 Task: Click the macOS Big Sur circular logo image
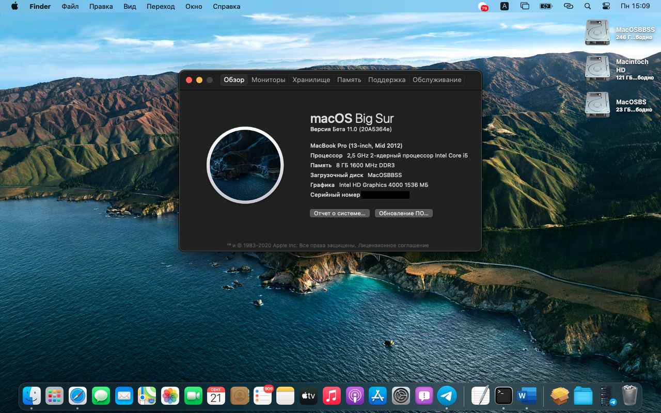point(245,165)
